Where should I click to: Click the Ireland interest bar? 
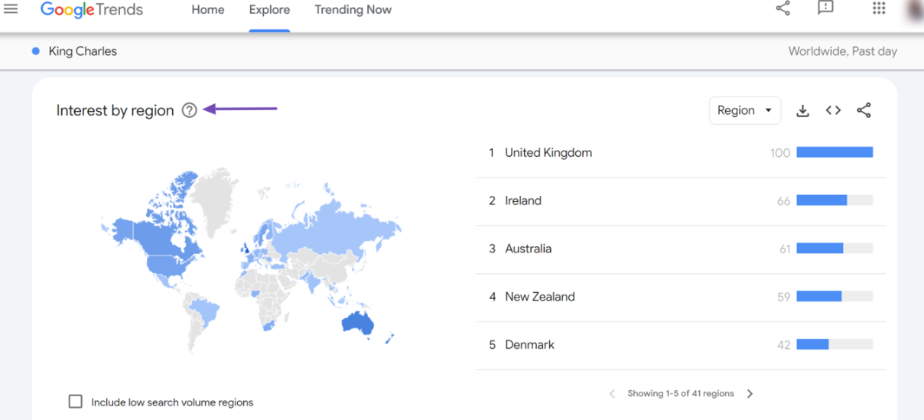pyautogui.click(x=835, y=200)
